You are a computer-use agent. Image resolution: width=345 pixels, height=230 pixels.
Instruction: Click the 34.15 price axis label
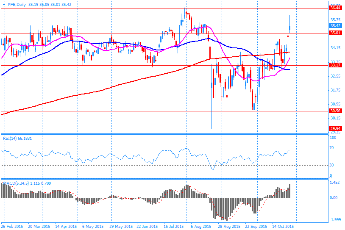(x=335, y=48)
